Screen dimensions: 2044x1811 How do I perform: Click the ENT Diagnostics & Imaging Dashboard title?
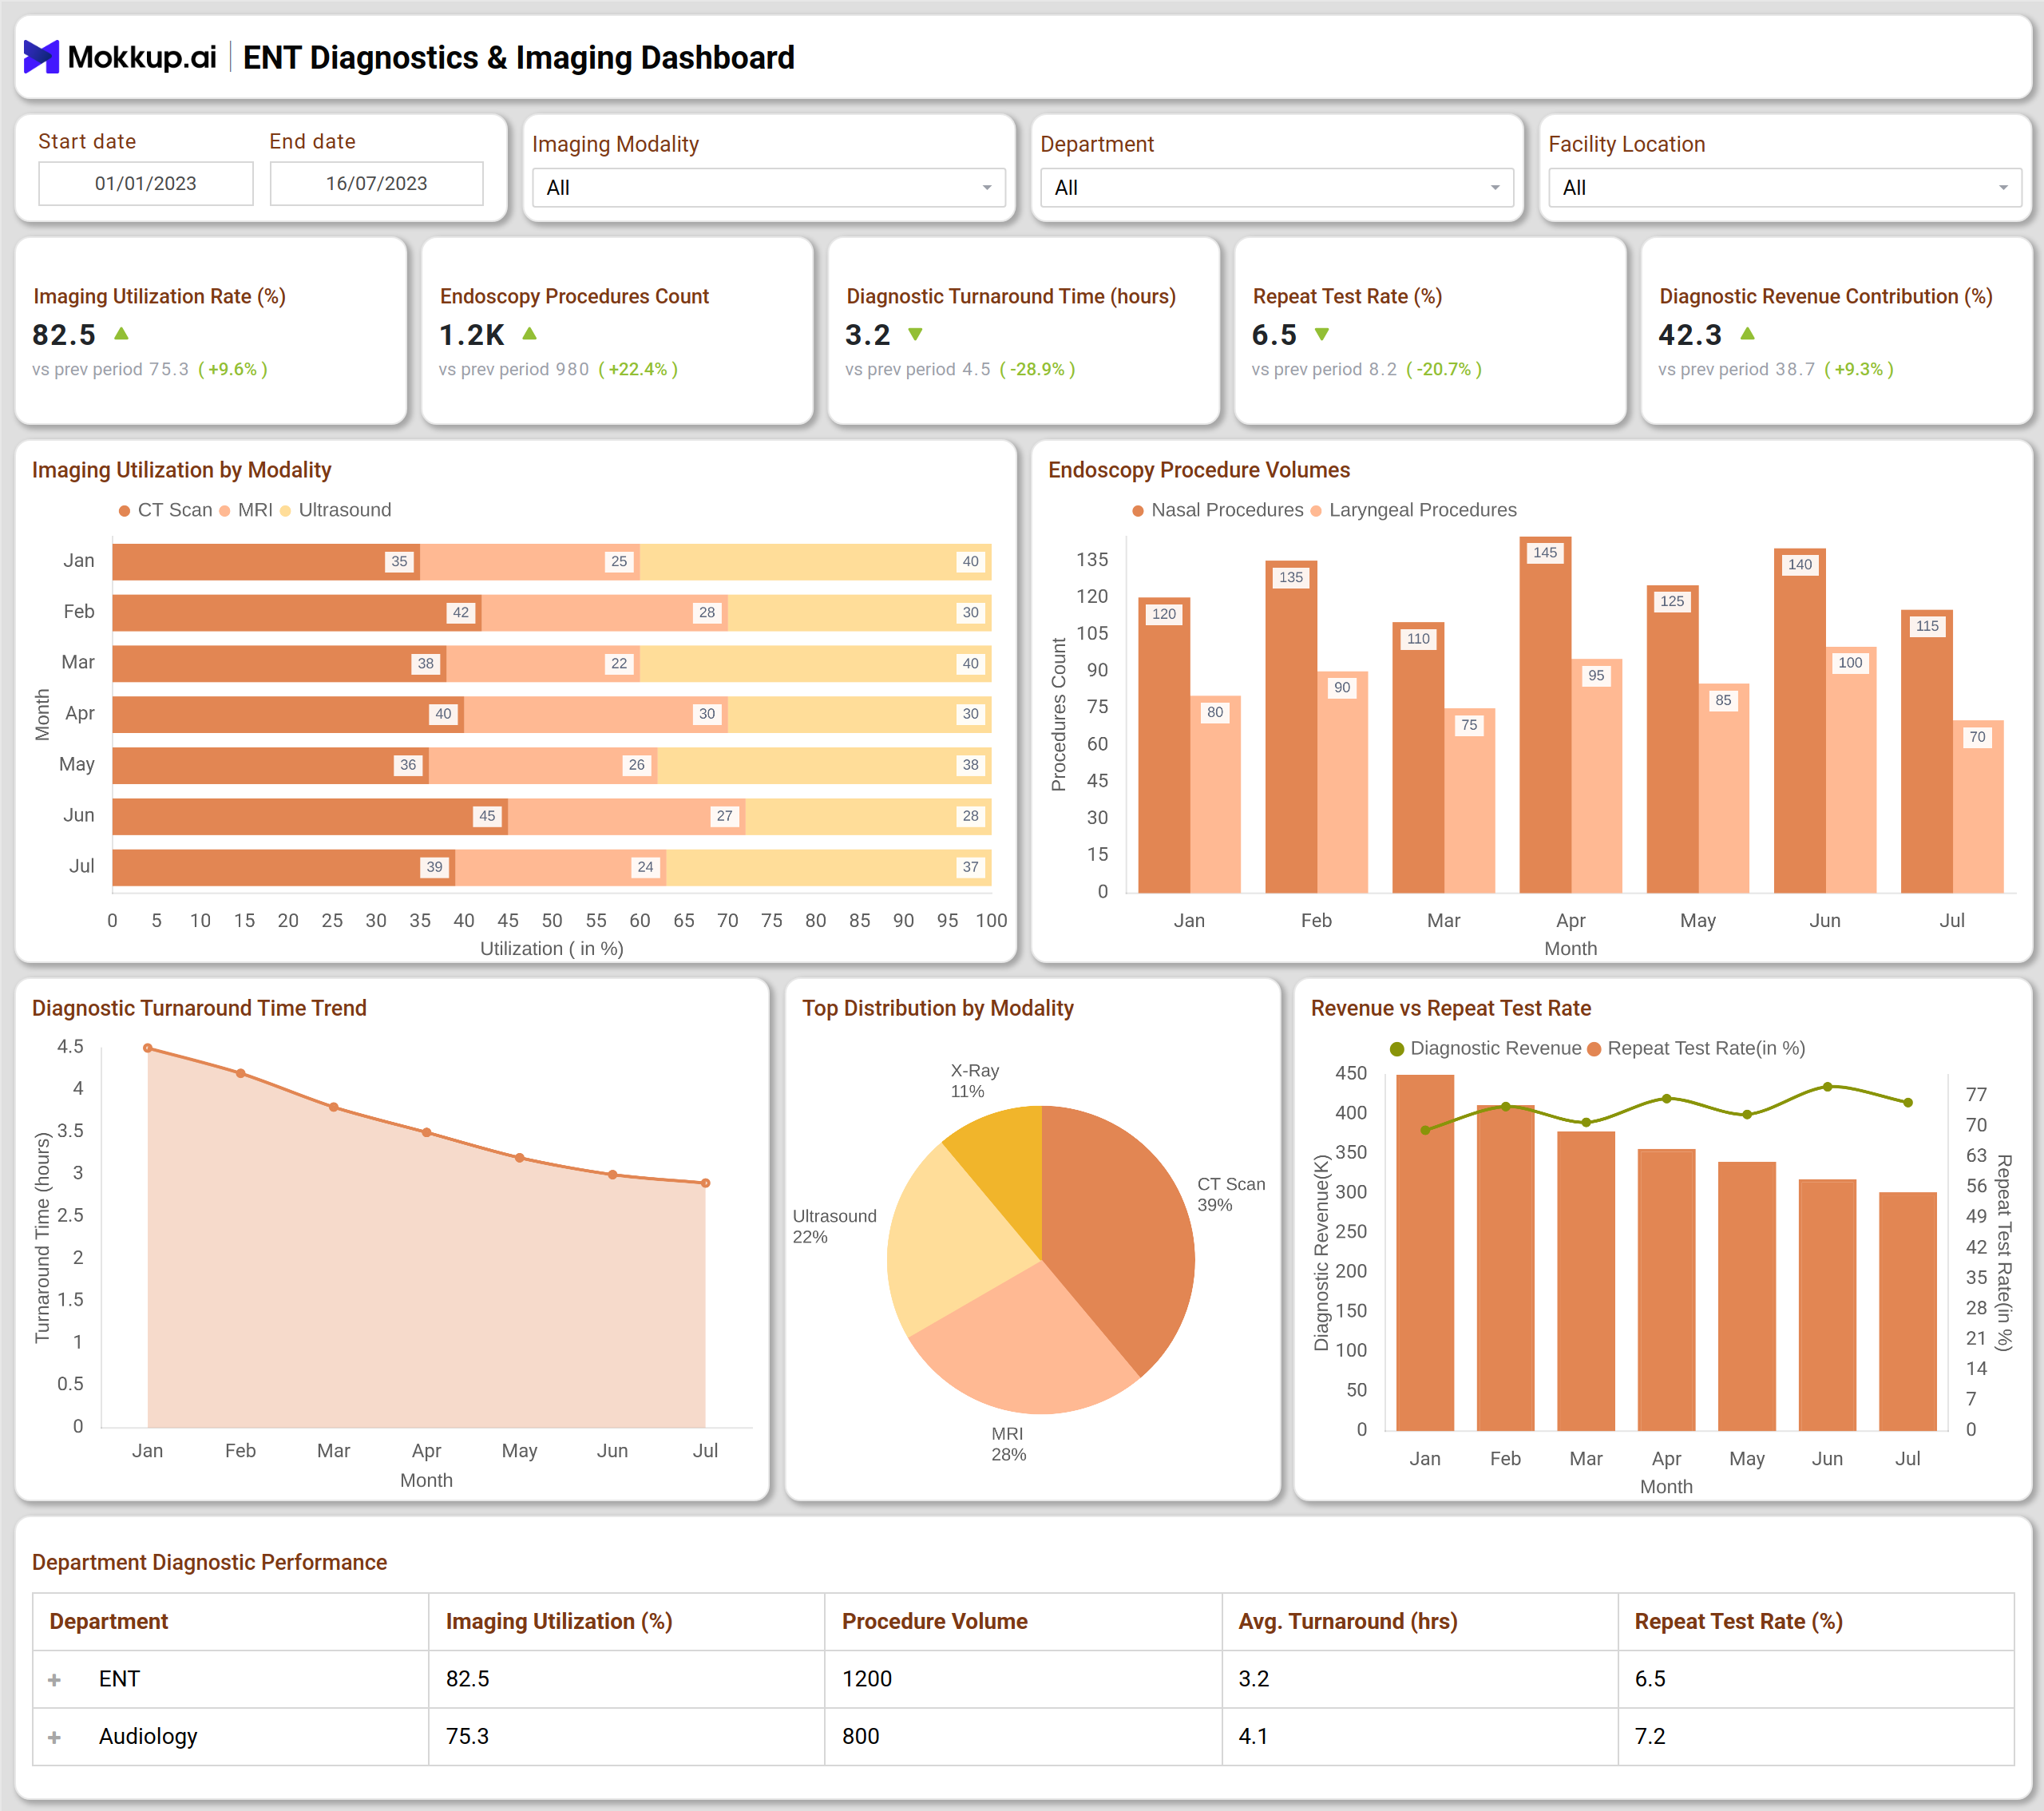click(x=519, y=58)
